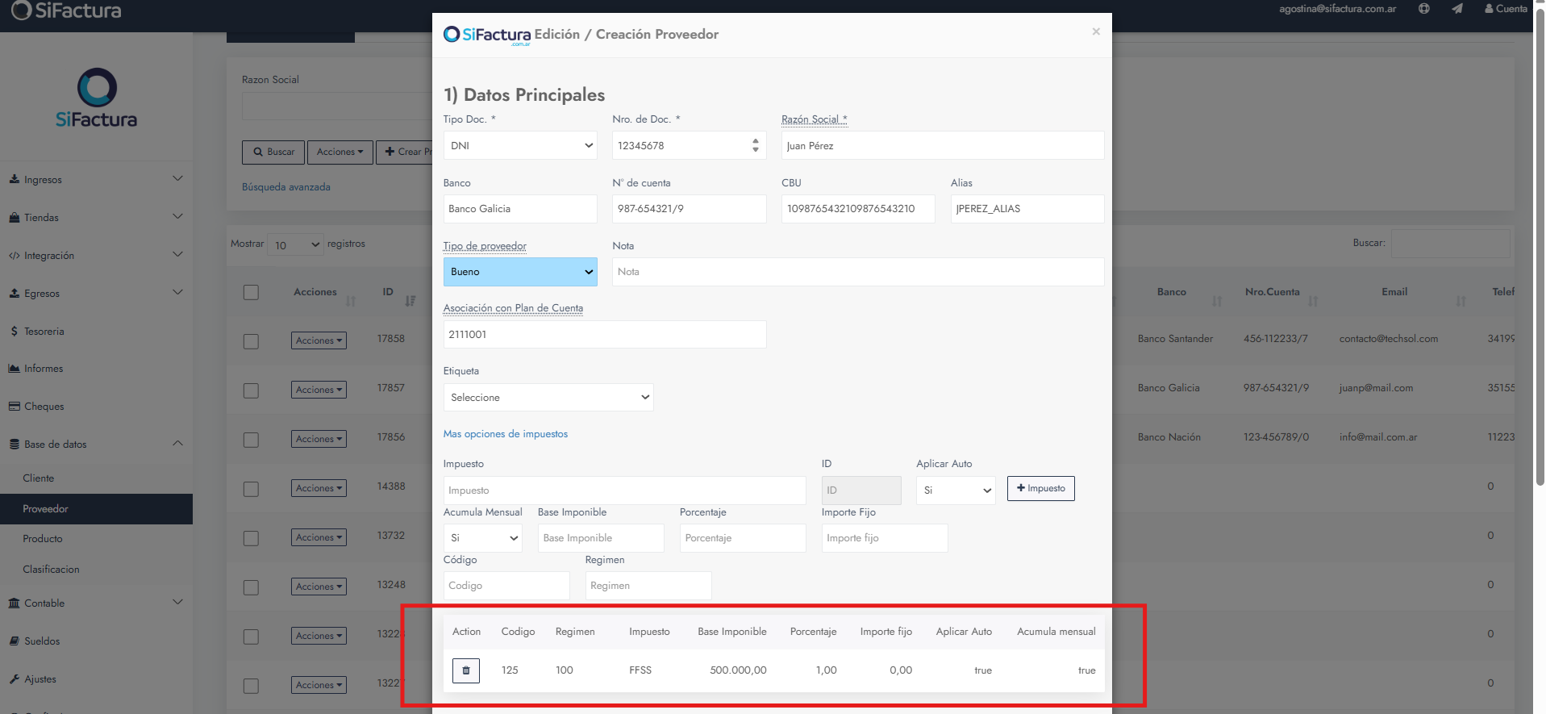1546x714 pixels.
Task: Check the row checkbox for ID 17857
Action: [x=252, y=390]
